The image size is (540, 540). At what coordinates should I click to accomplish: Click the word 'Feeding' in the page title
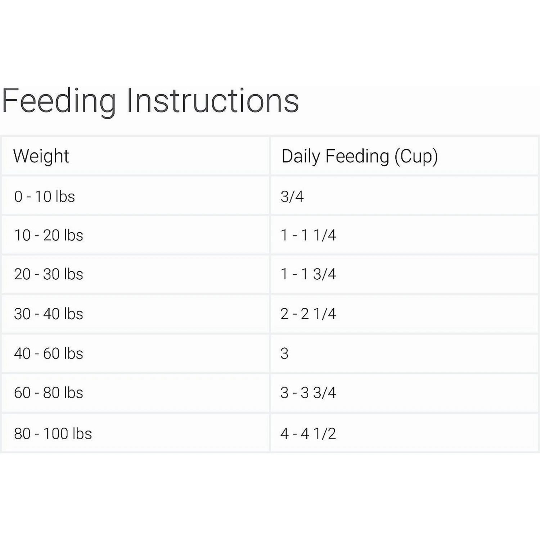59,101
